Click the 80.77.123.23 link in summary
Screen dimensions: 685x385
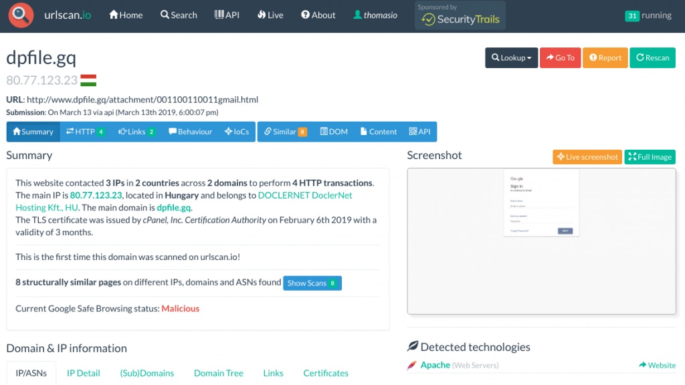(x=96, y=195)
